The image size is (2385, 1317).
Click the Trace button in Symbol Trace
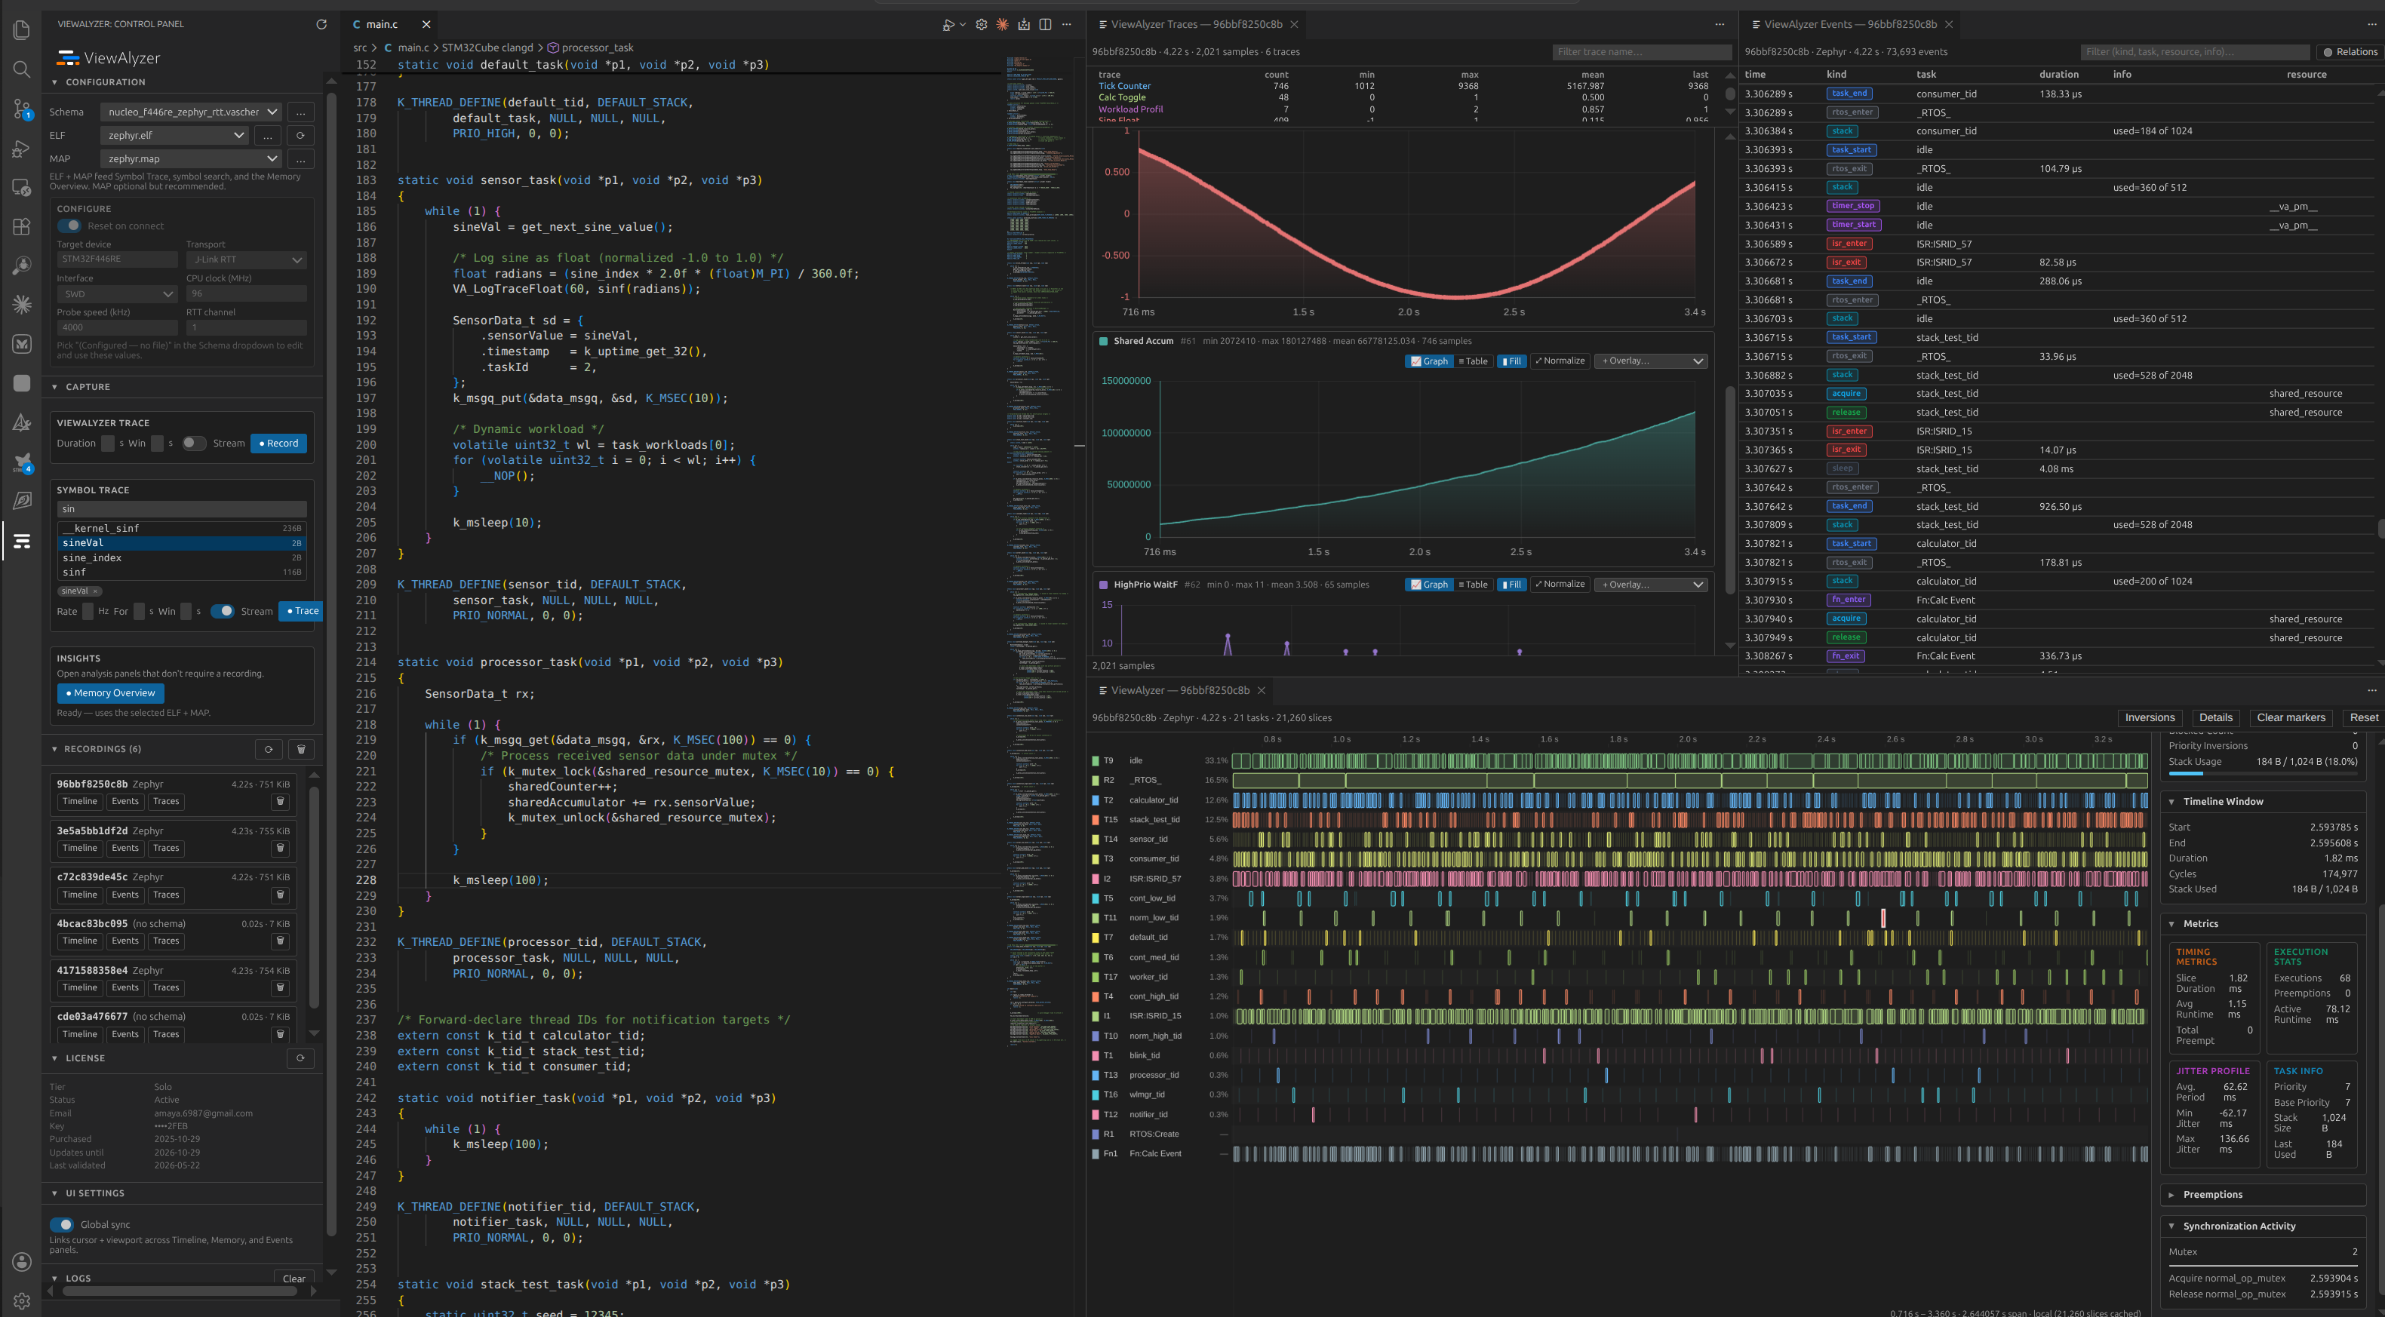[x=303, y=611]
